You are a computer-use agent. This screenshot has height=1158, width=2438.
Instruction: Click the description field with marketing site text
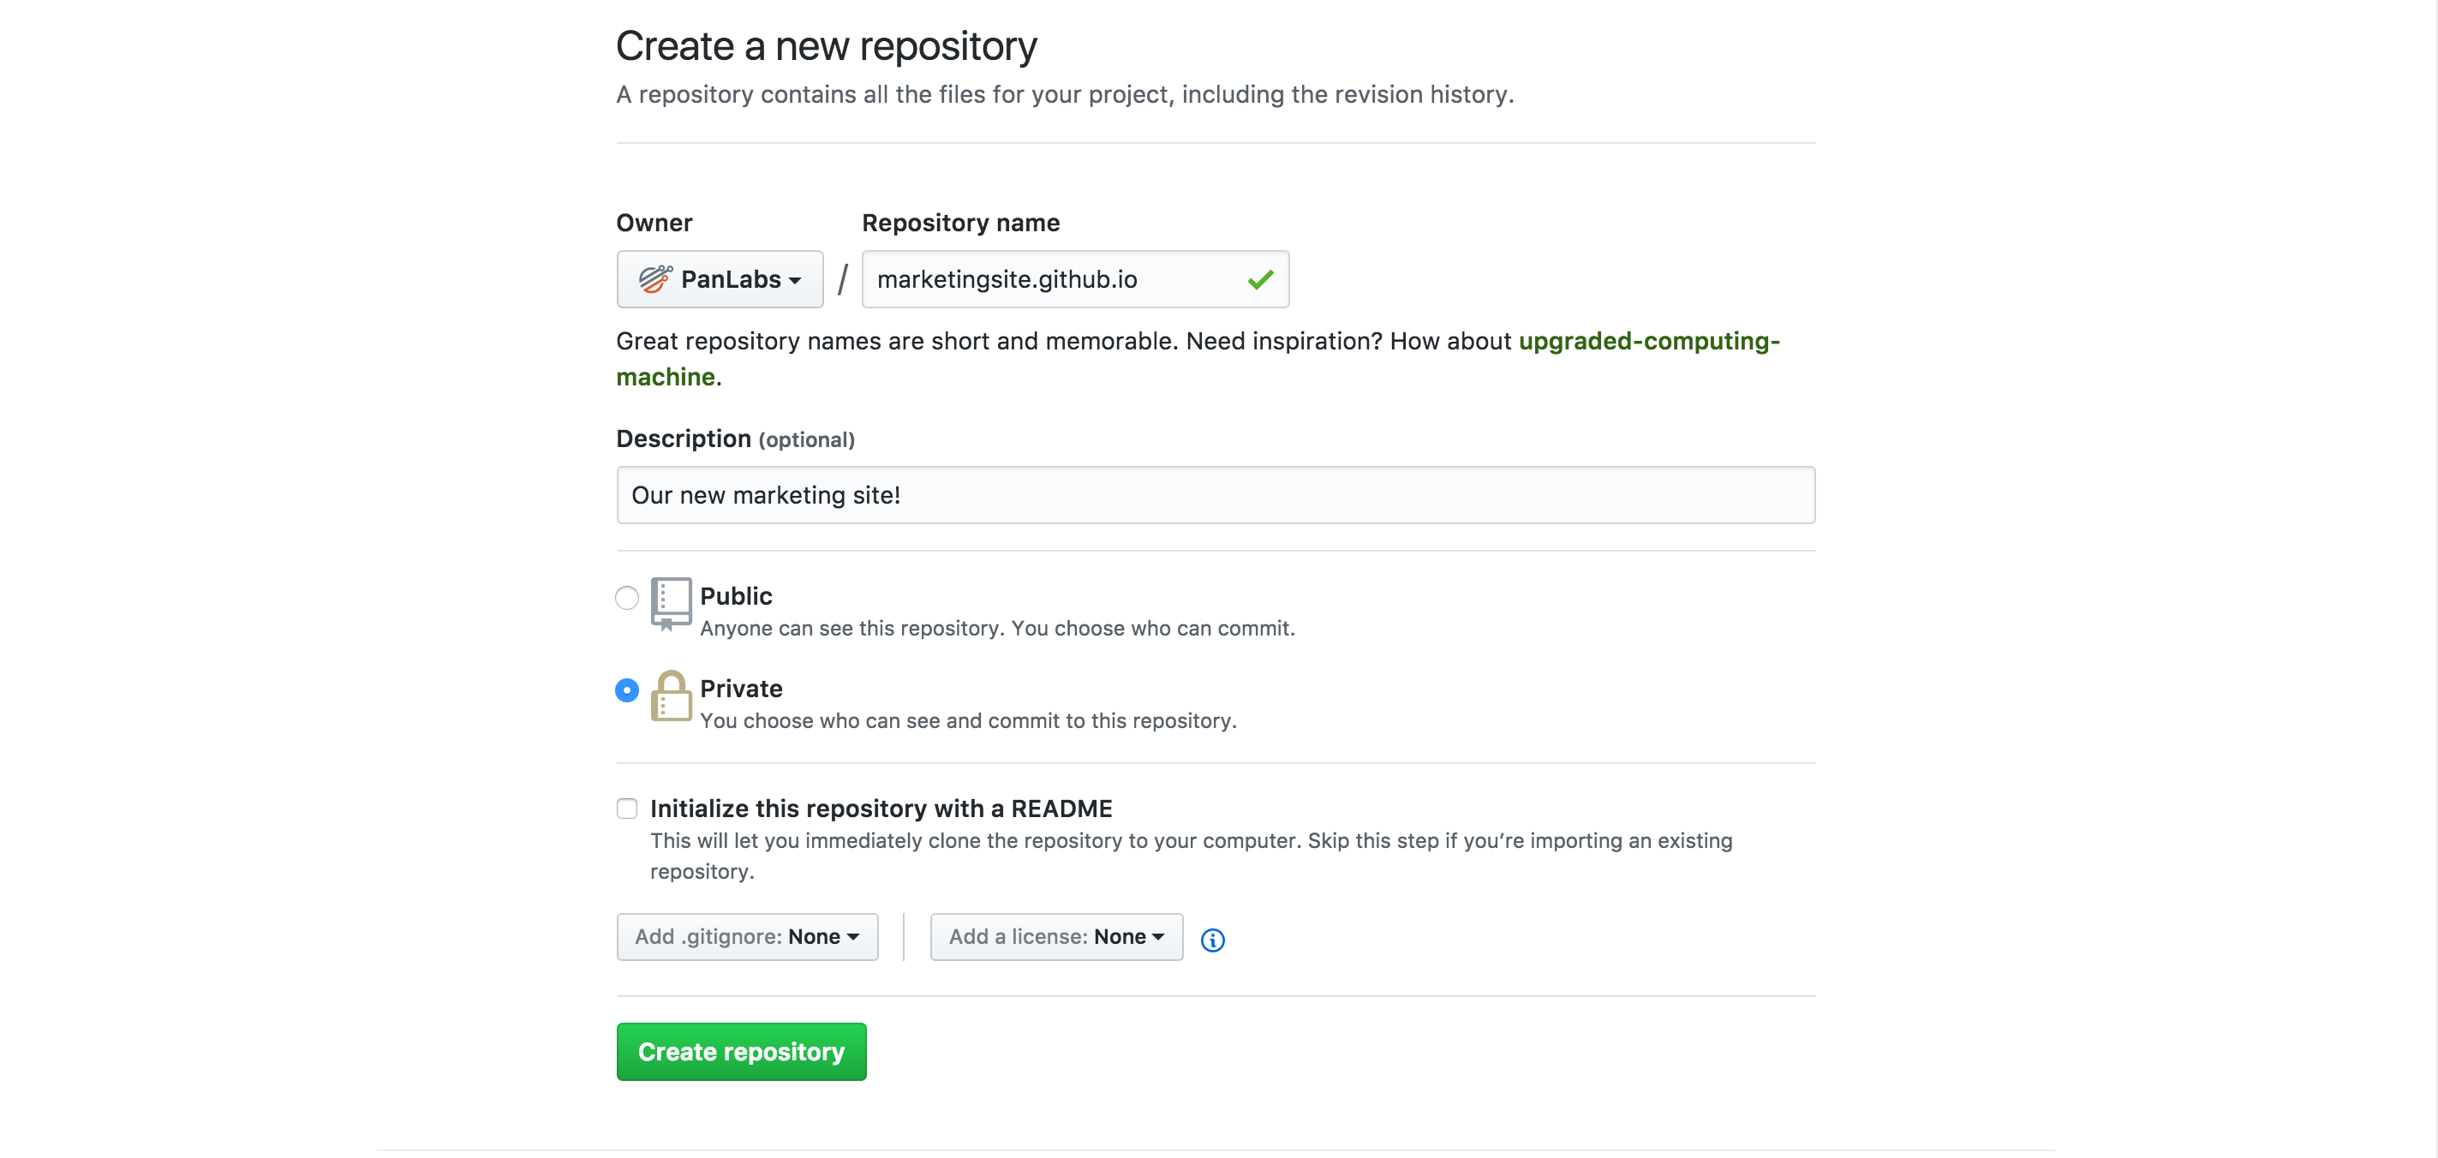point(1216,494)
